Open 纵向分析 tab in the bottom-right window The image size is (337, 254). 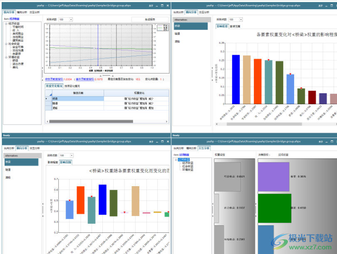178,148
